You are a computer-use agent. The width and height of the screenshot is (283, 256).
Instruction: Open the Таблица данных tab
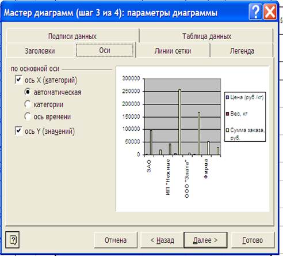pos(206,36)
